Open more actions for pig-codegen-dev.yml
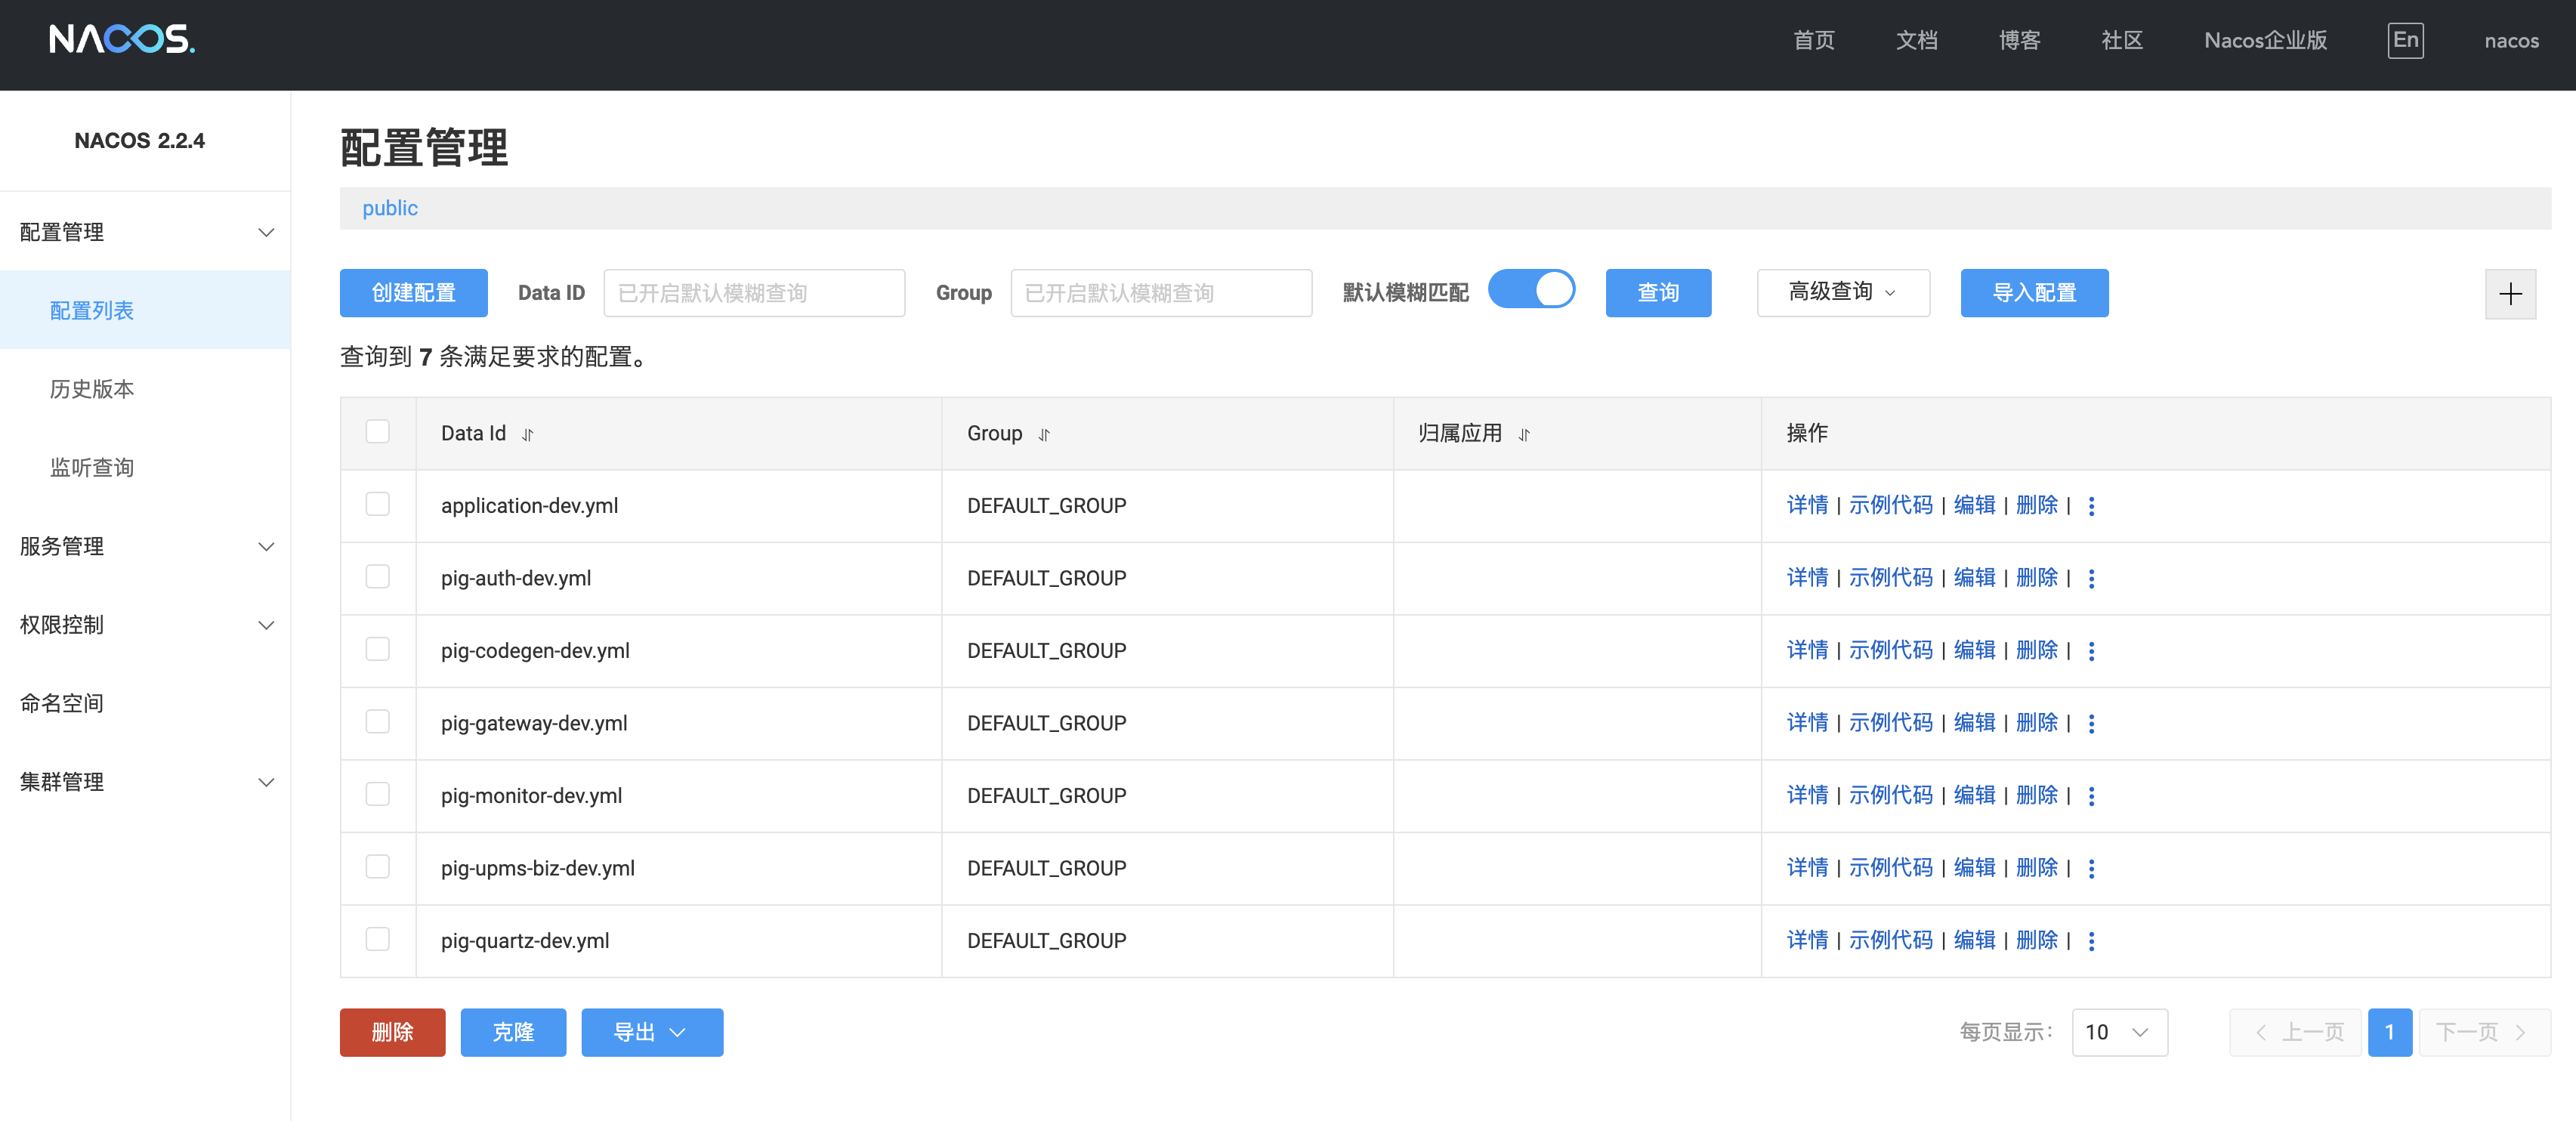2576x1121 pixels. 2091,651
